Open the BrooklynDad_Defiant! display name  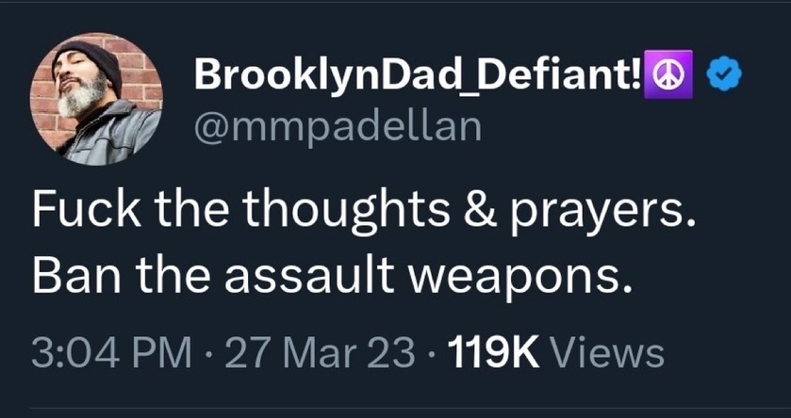418,75
